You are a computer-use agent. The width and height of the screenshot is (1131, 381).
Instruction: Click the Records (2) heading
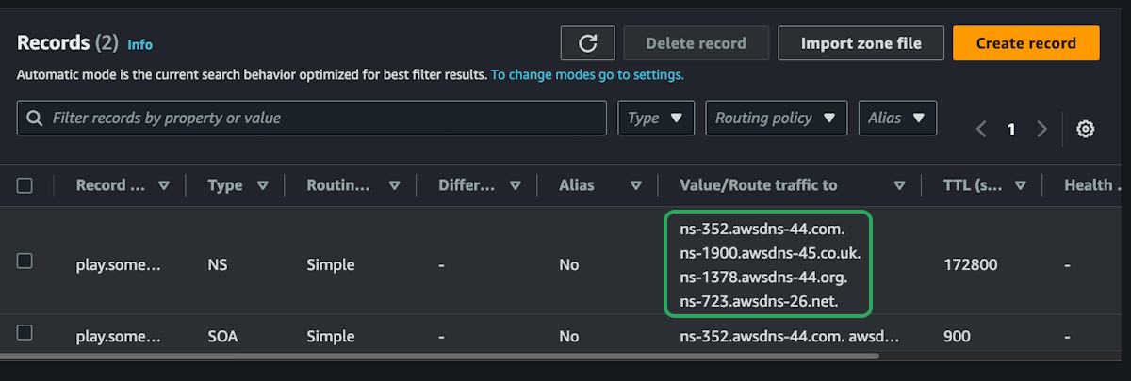68,43
